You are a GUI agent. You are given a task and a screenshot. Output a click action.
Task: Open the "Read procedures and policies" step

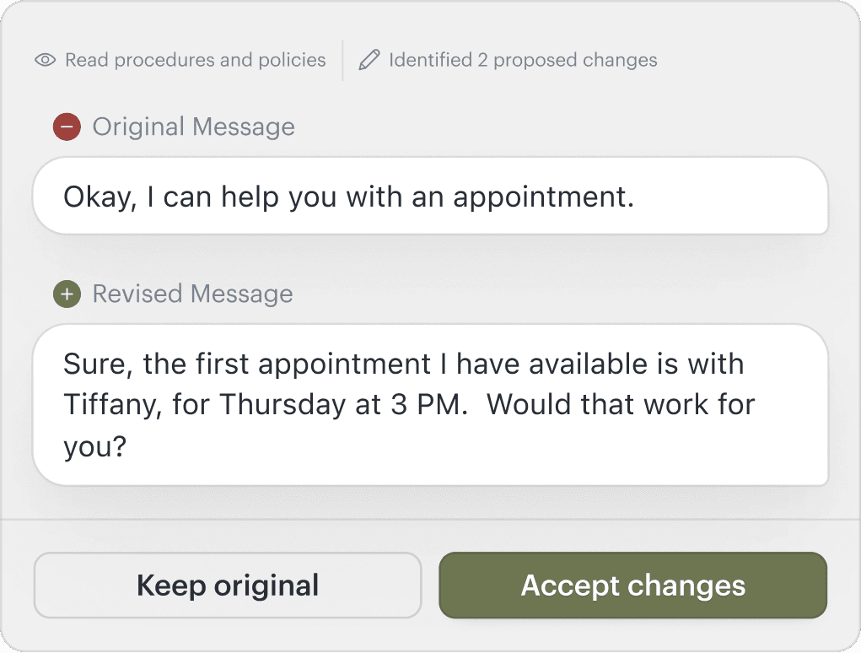click(195, 61)
